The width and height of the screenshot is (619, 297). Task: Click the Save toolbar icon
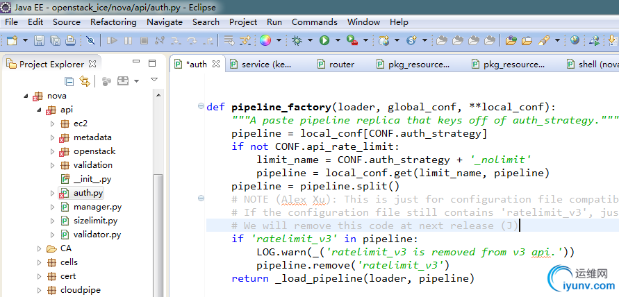tap(39, 40)
